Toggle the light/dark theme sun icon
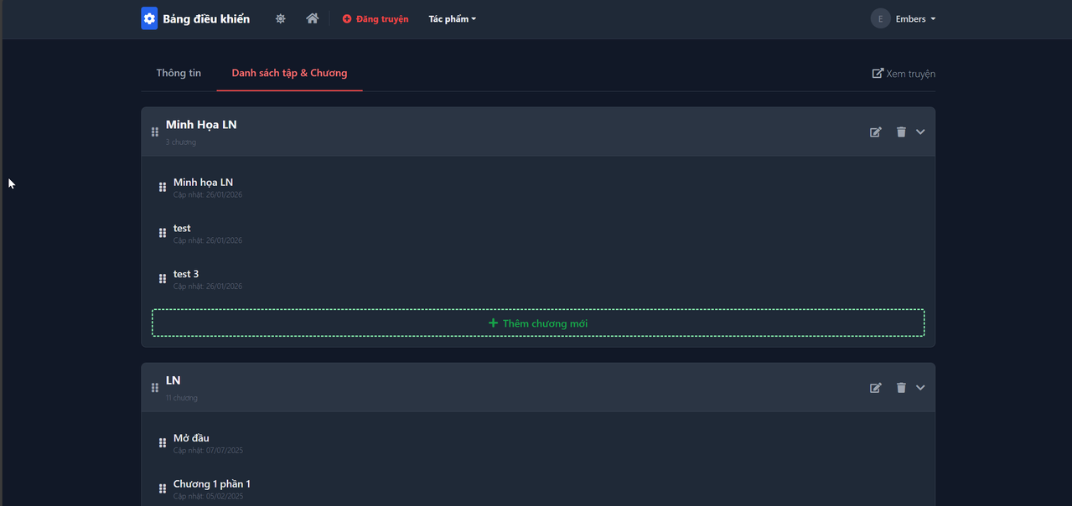1072x506 pixels. (281, 18)
